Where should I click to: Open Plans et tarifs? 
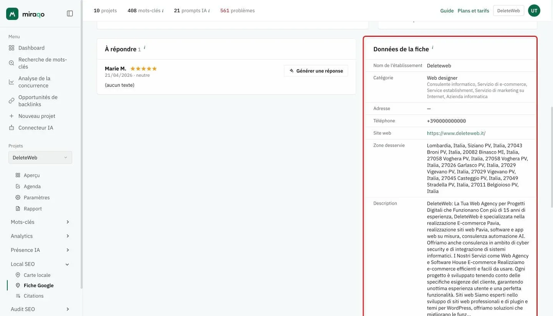coord(473,11)
